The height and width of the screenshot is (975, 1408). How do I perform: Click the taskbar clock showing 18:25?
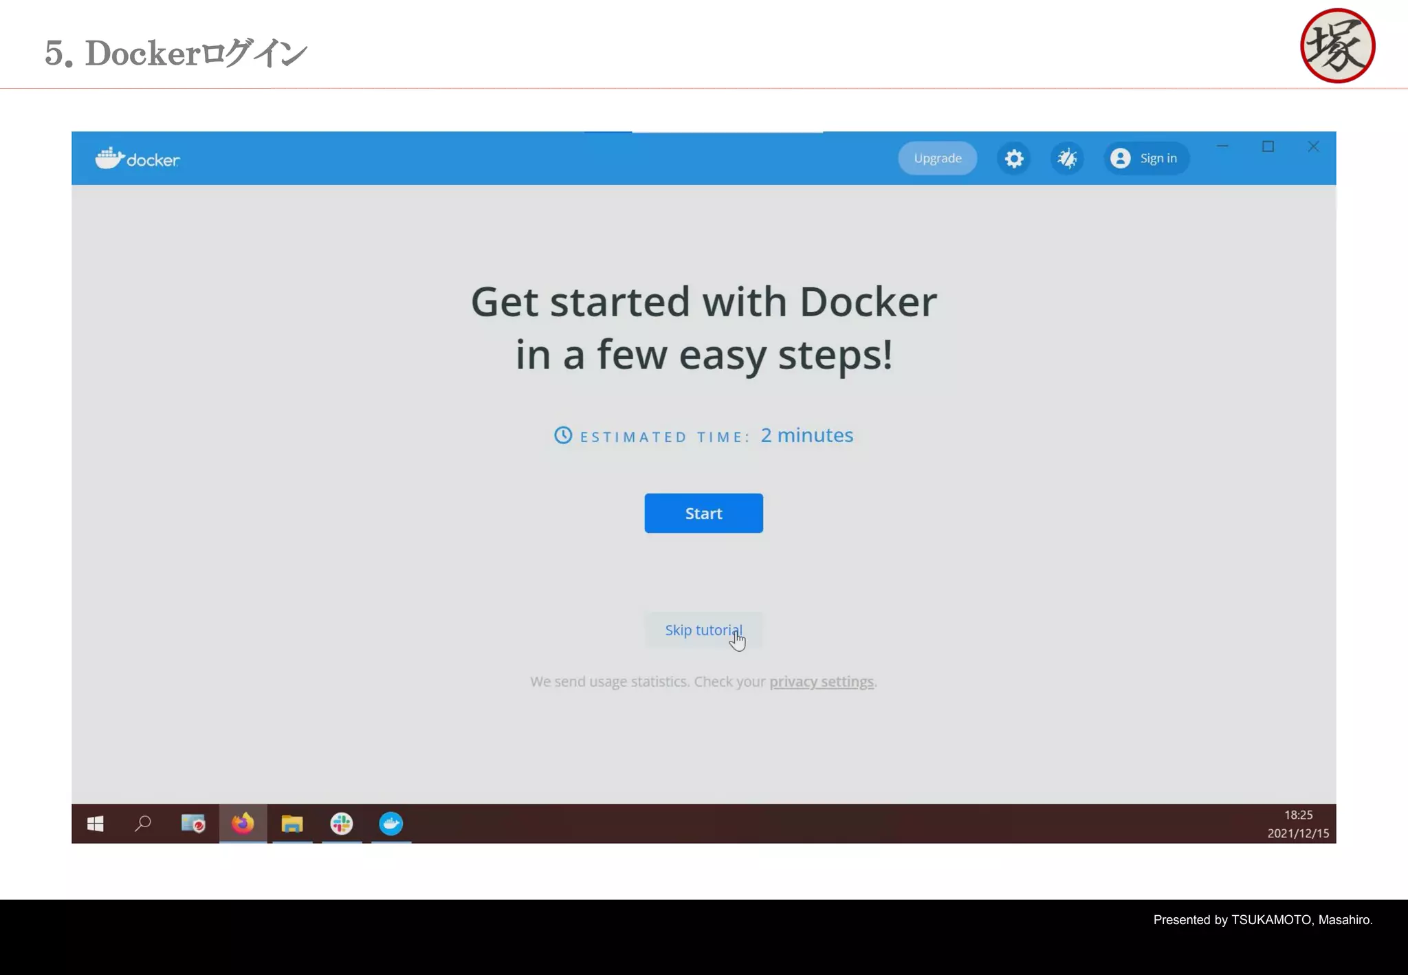[x=1298, y=815]
